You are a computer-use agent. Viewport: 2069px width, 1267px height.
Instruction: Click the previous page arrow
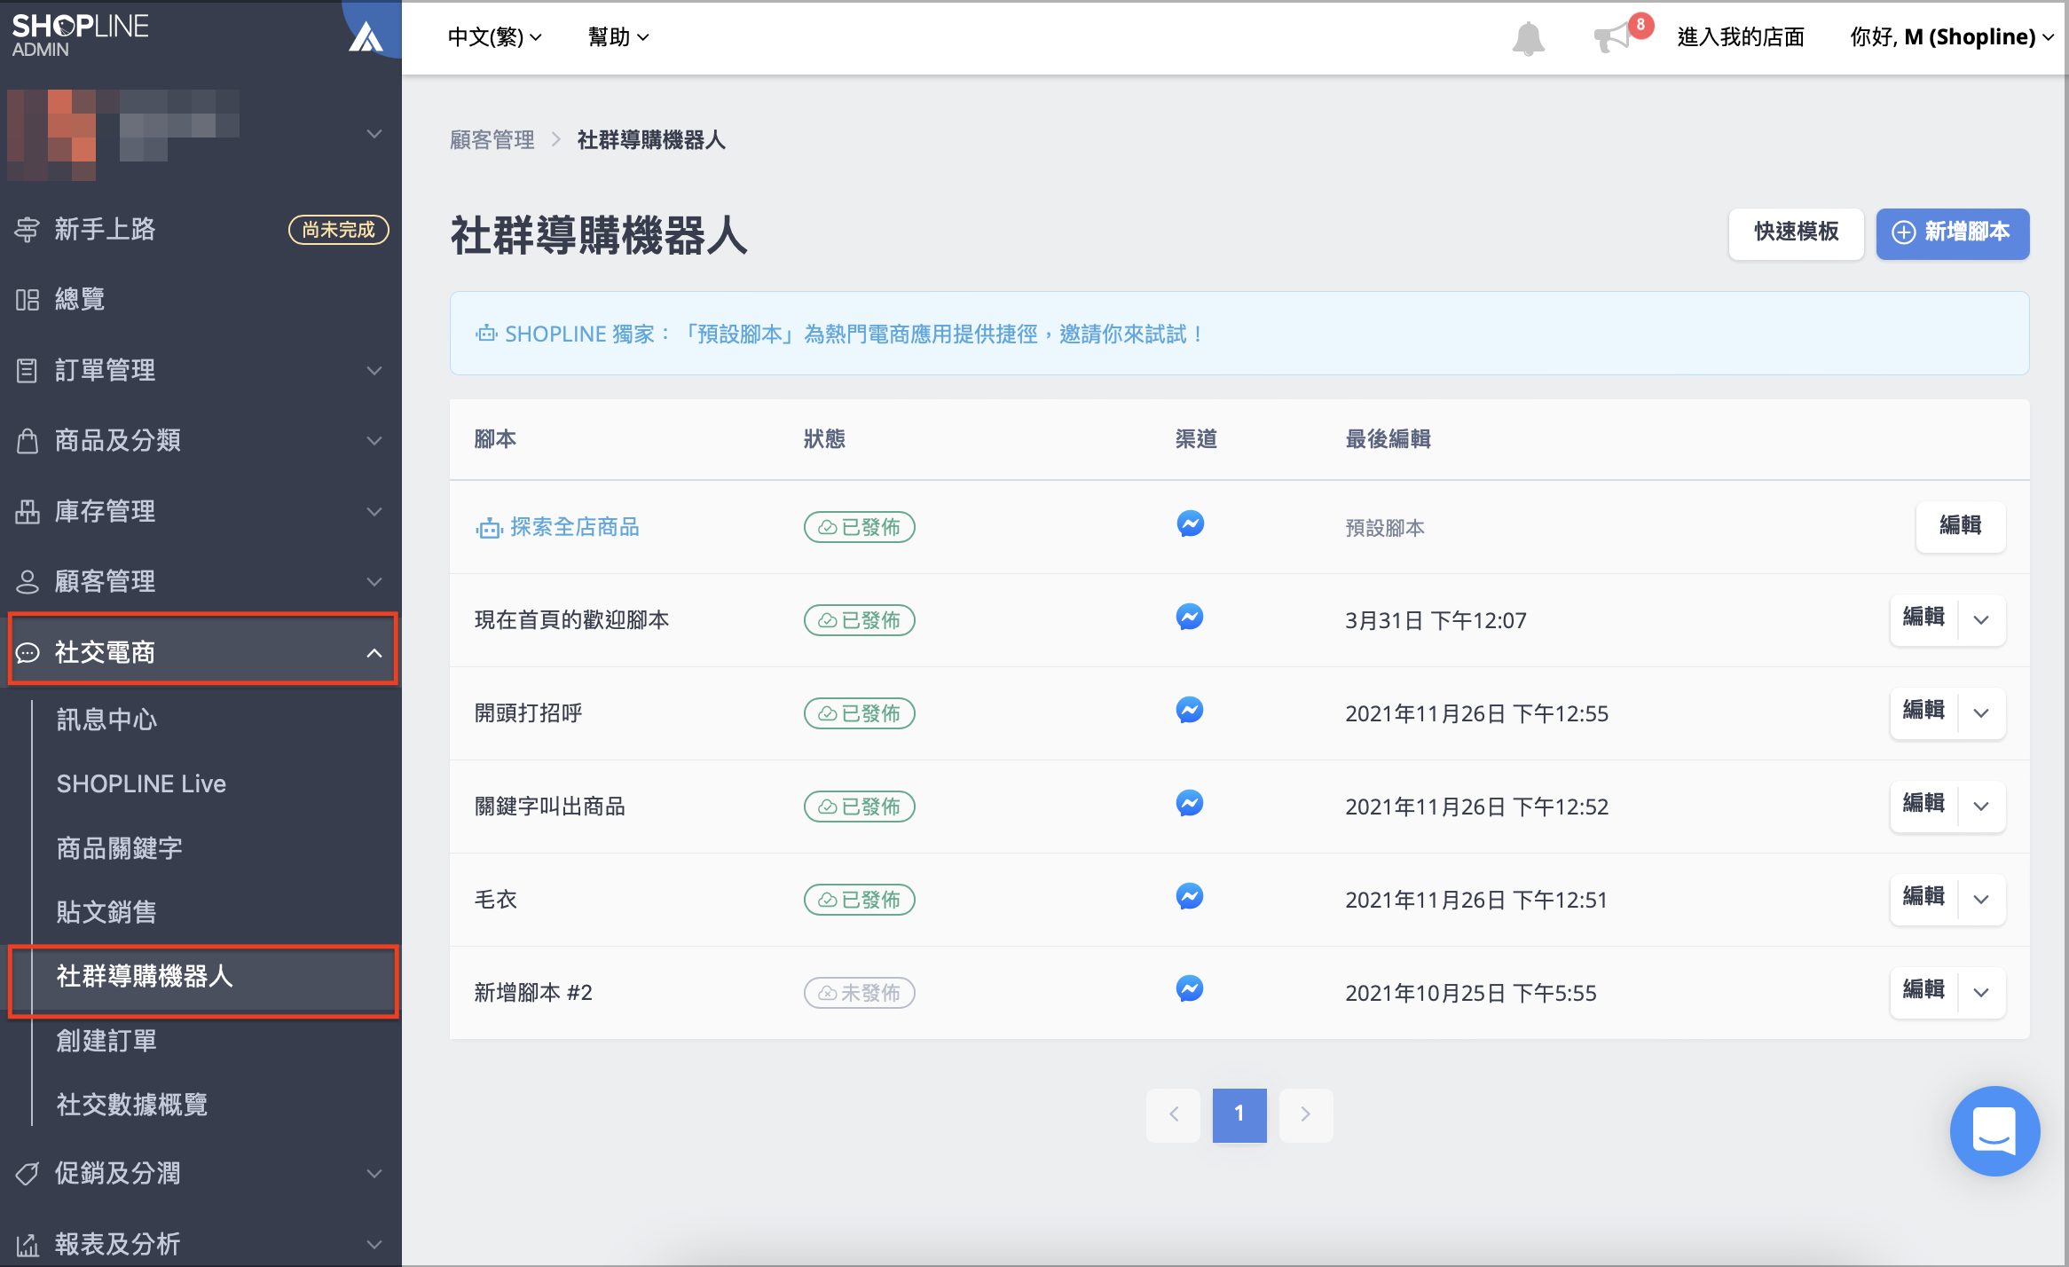pyautogui.click(x=1174, y=1114)
